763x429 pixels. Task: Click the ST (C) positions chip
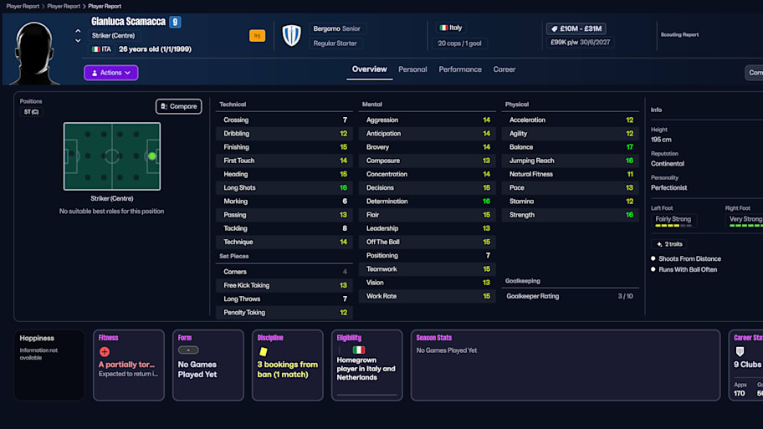click(31, 112)
